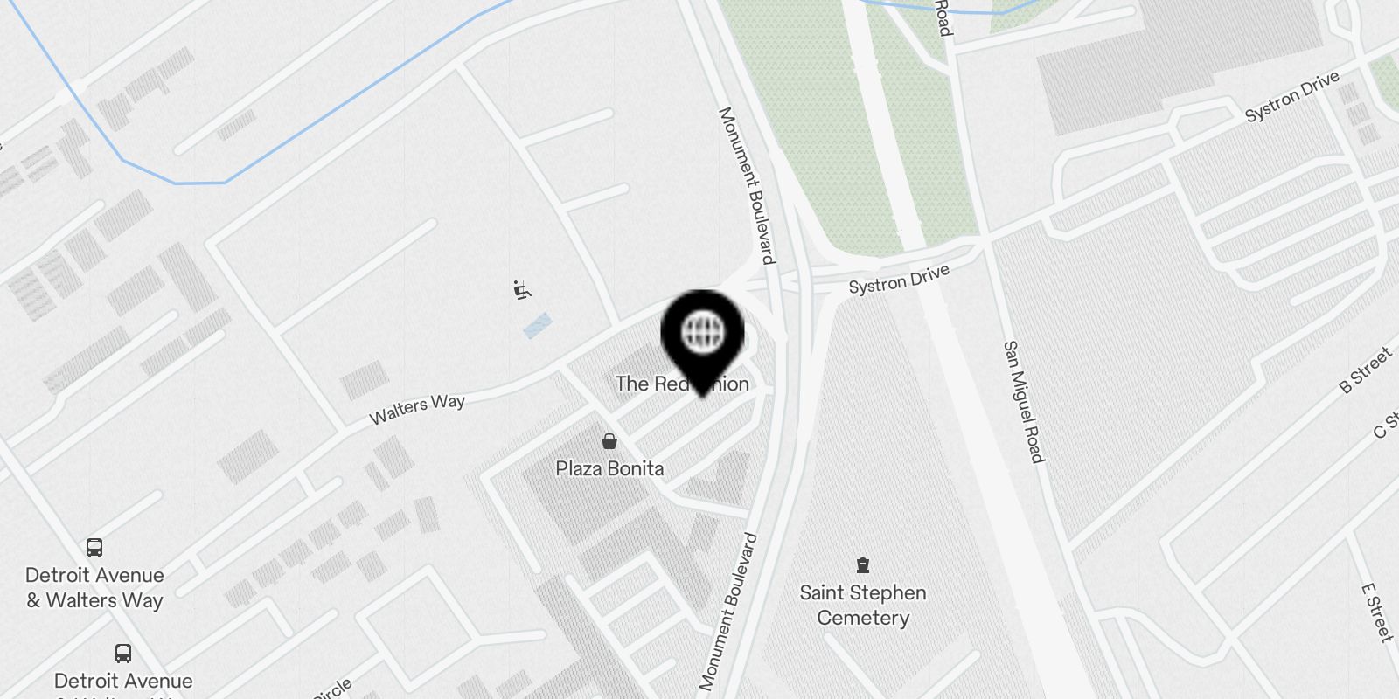Click the small blue pool shape
1399x699 pixels.
pos(538,326)
